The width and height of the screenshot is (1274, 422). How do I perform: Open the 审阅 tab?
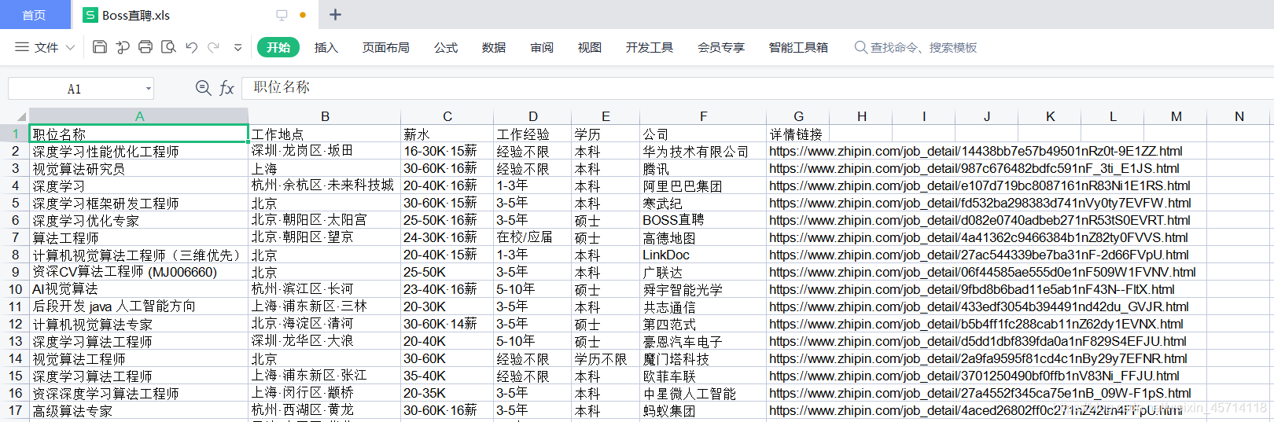[542, 47]
